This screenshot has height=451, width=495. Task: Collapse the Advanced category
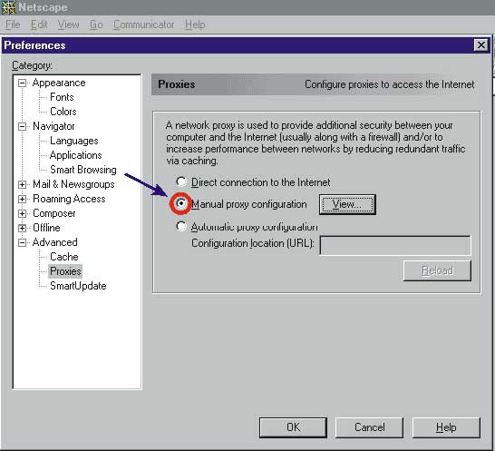22,242
